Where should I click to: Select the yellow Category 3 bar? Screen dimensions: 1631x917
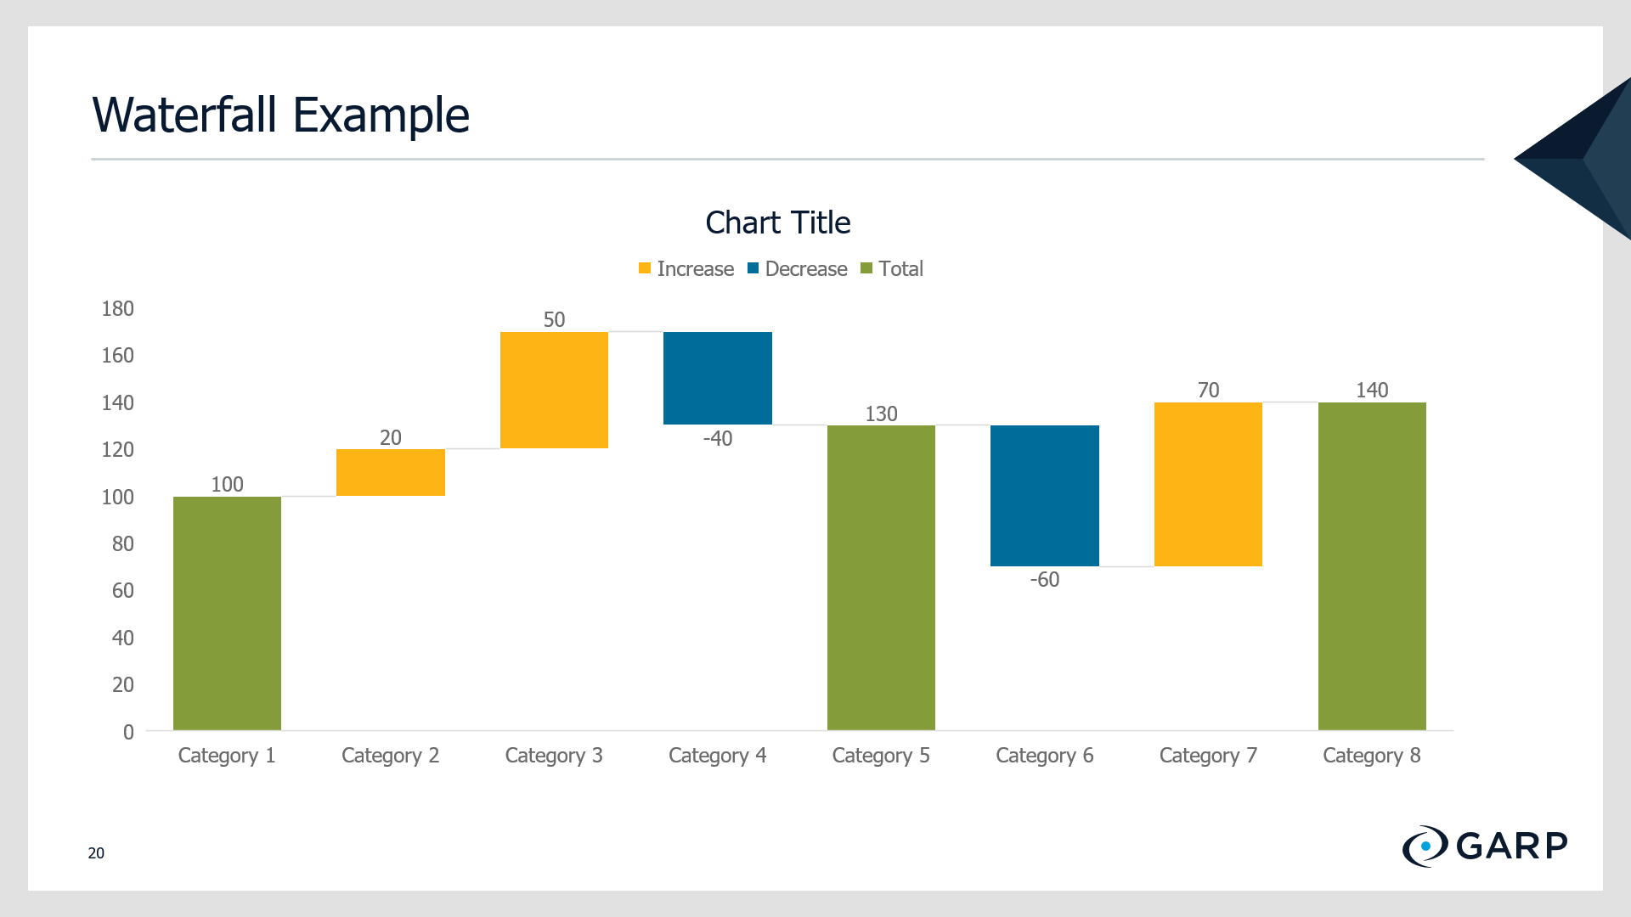[554, 390]
